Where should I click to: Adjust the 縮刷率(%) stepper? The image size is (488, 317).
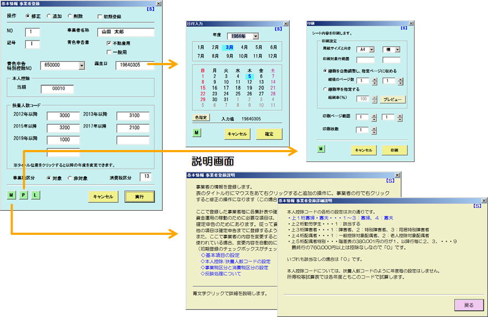pyautogui.click(x=375, y=99)
